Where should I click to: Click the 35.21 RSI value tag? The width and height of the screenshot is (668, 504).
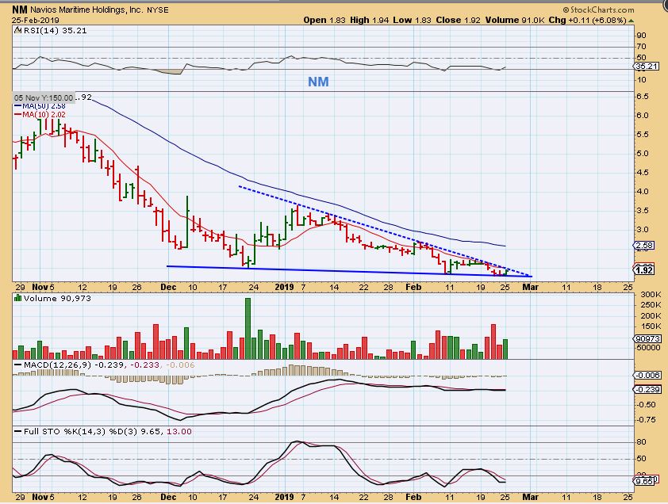click(x=647, y=67)
